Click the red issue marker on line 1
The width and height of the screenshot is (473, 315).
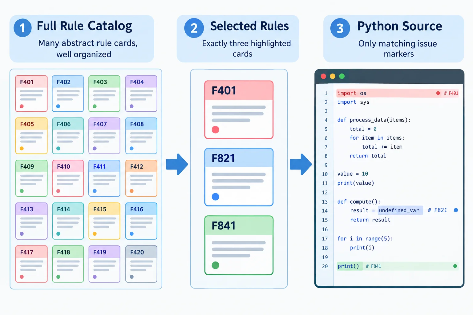click(x=438, y=93)
